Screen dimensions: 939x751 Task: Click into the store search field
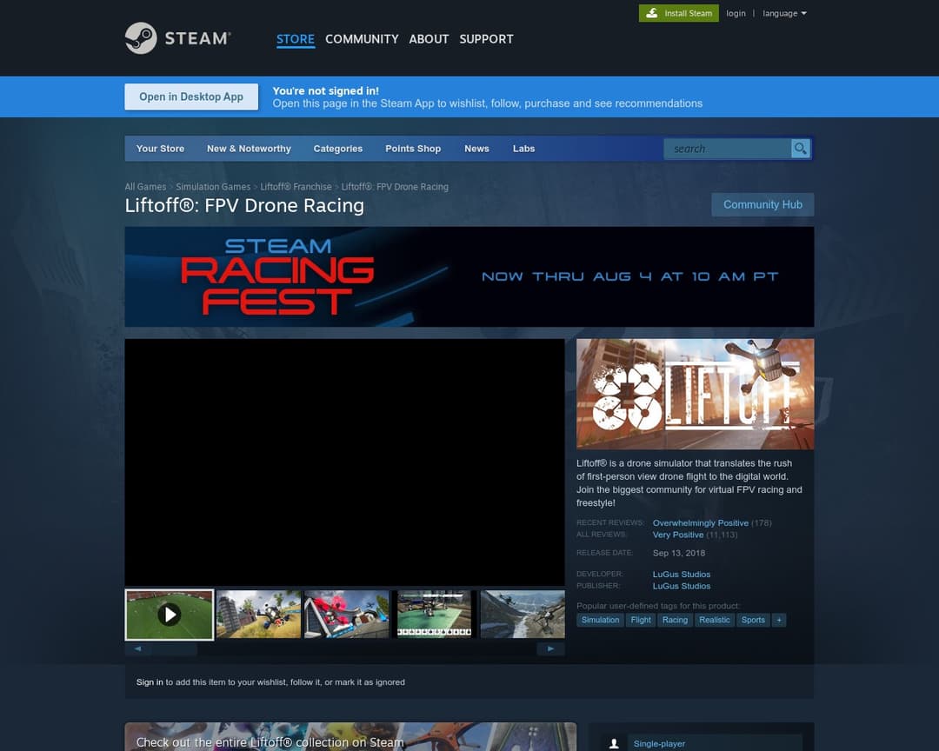point(726,149)
